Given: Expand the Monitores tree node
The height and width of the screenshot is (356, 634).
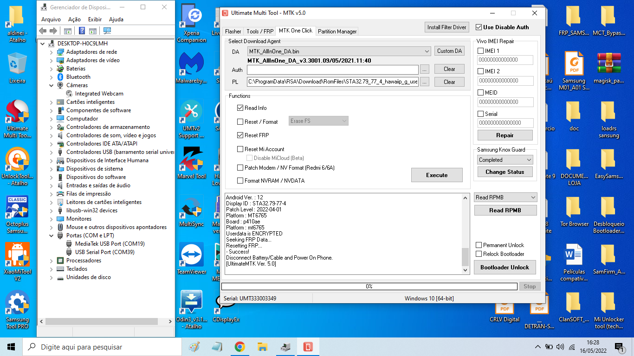Looking at the screenshot, I should pyautogui.click(x=52, y=219).
